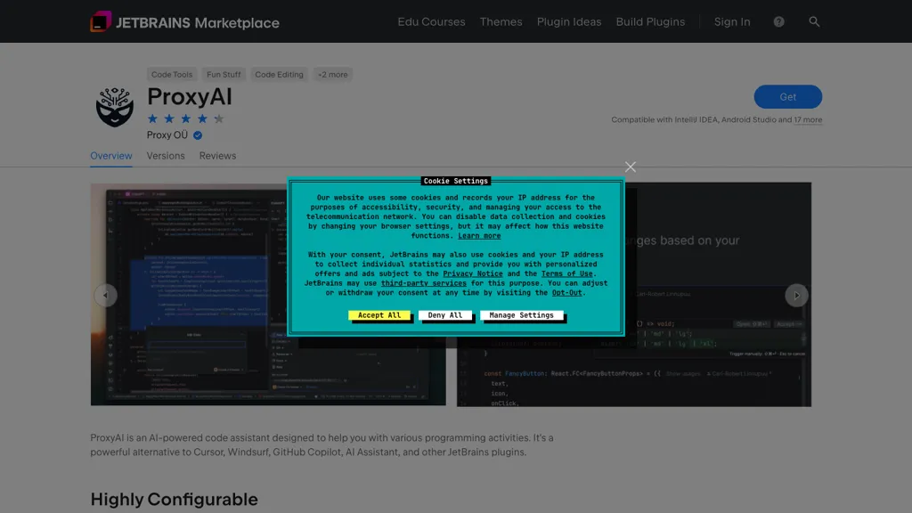The height and width of the screenshot is (513, 912).
Task: Click the verified badge next to Proxy OÜ
Action: coord(198,135)
